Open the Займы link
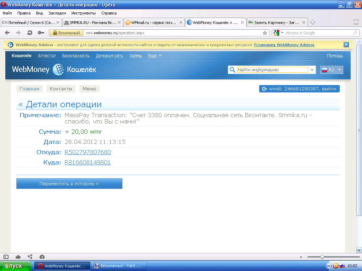The height and width of the screenshot is (271, 362). [x=135, y=55]
